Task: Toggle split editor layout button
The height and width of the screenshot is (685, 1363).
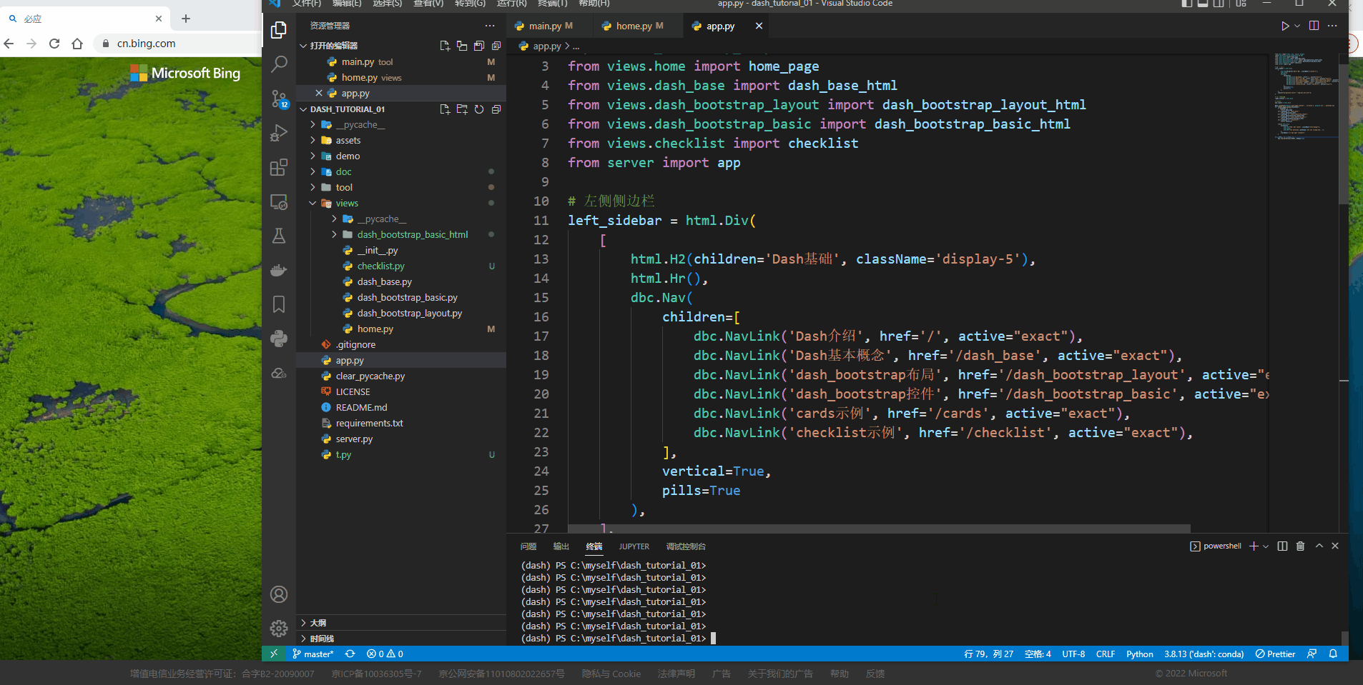Action: point(1314,26)
